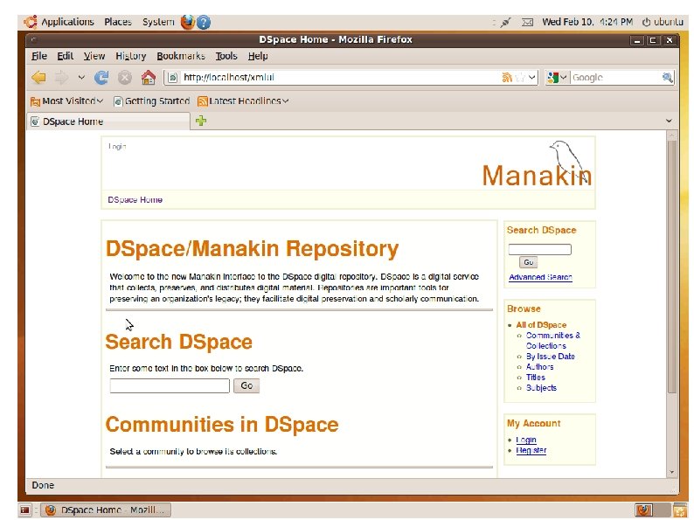Click the ubuntu user session indicator

(x=663, y=22)
